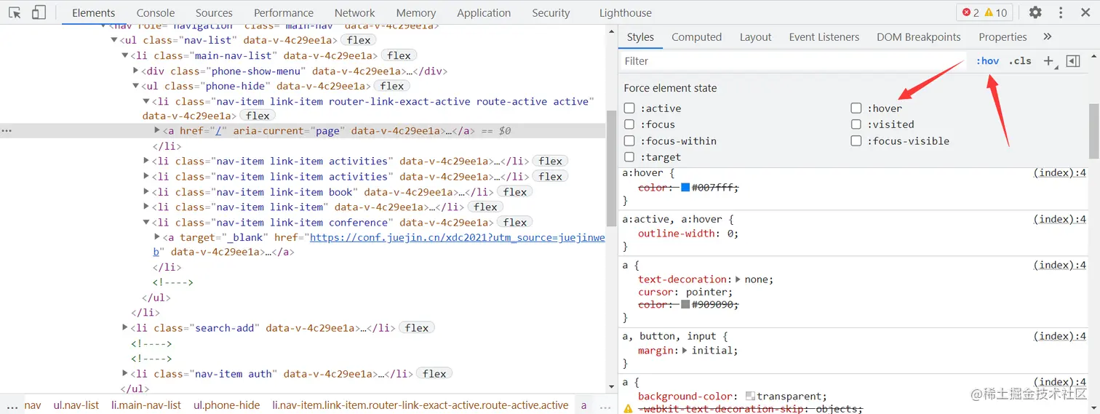The image size is (1100, 414).
Task: Show more Styles pane tabs chevron
Action: (x=1048, y=37)
